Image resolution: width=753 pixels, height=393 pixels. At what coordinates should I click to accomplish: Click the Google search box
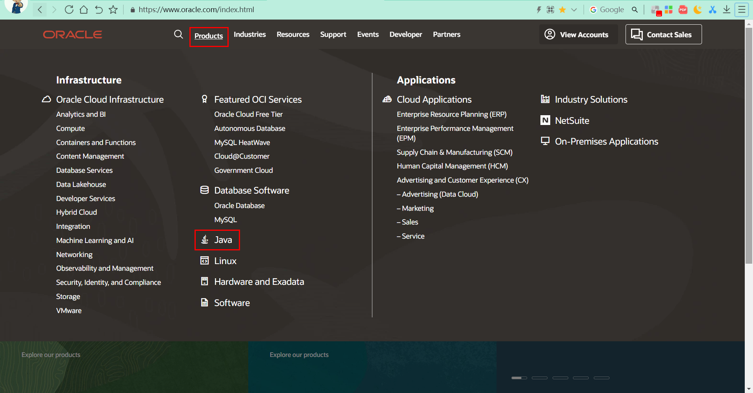612,9
